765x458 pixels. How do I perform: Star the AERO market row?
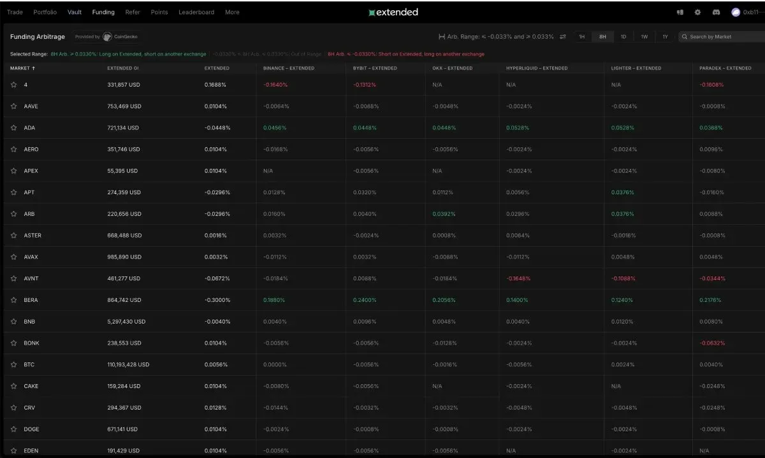13,150
